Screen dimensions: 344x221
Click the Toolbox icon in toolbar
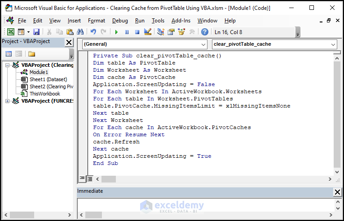(x=192, y=32)
